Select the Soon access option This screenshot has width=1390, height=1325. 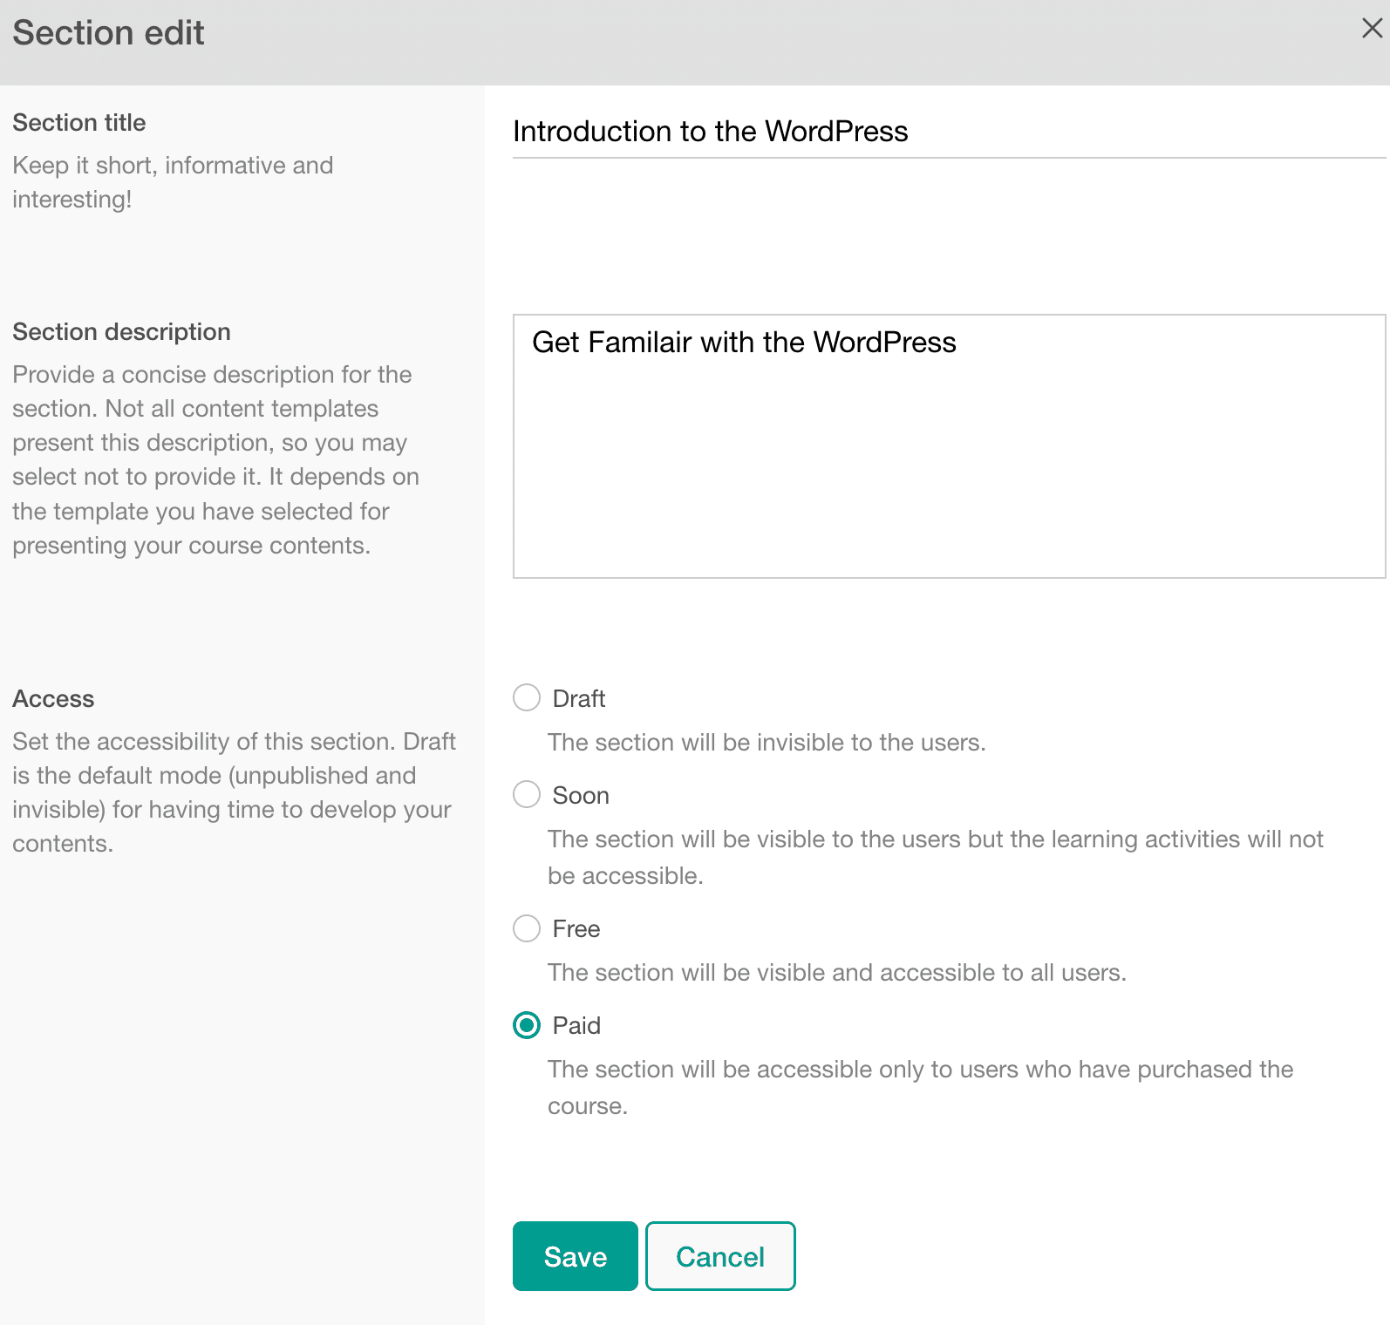[527, 794]
